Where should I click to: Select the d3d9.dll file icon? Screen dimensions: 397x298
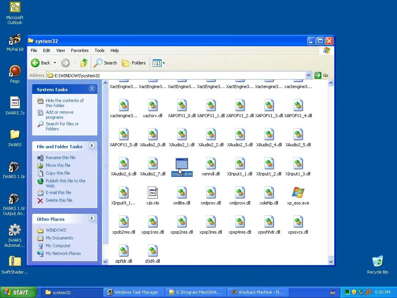pos(153,251)
